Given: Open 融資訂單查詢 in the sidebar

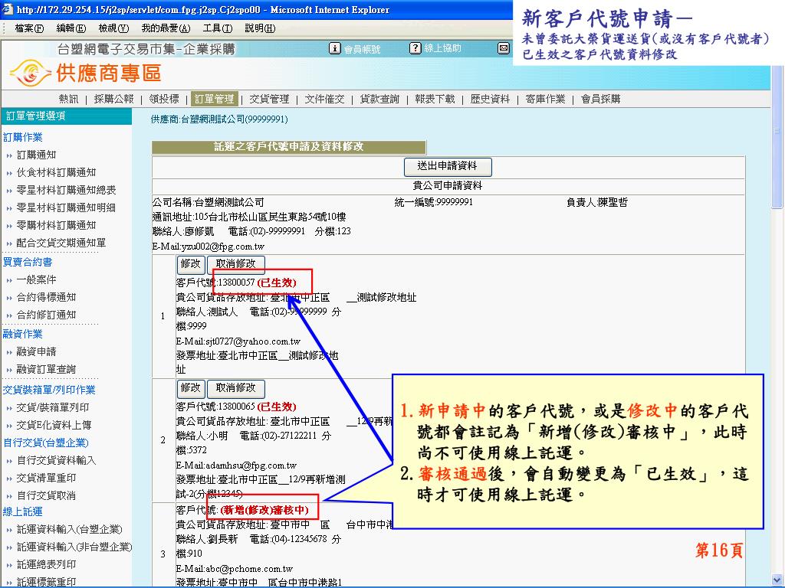Looking at the screenshot, I should tap(46, 370).
